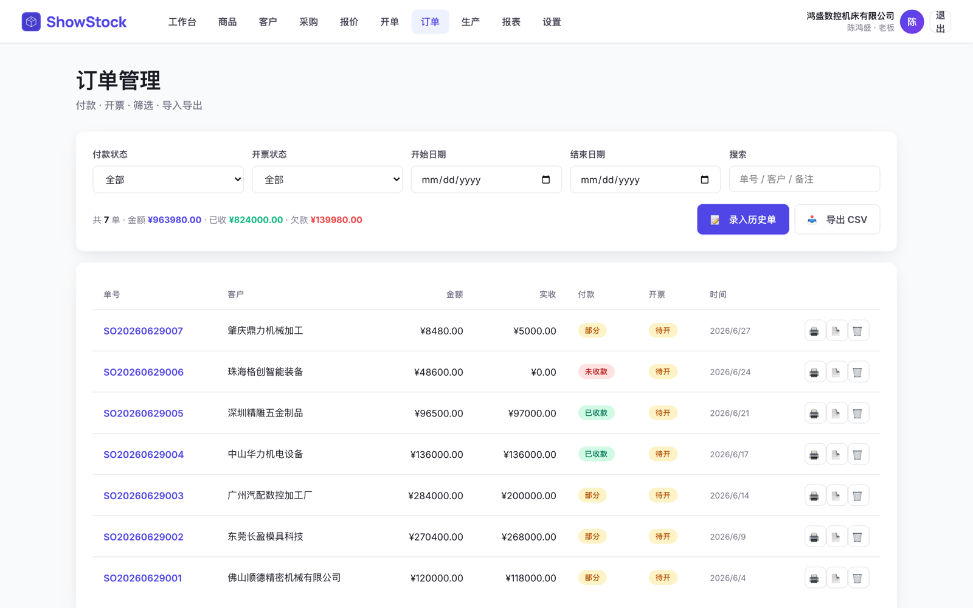
Task: Export orders with 导出 CSV
Action: point(837,219)
